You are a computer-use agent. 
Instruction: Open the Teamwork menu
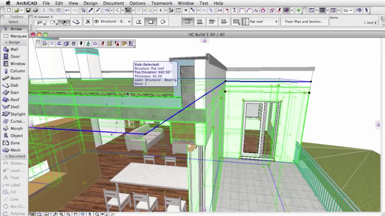click(162, 3)
